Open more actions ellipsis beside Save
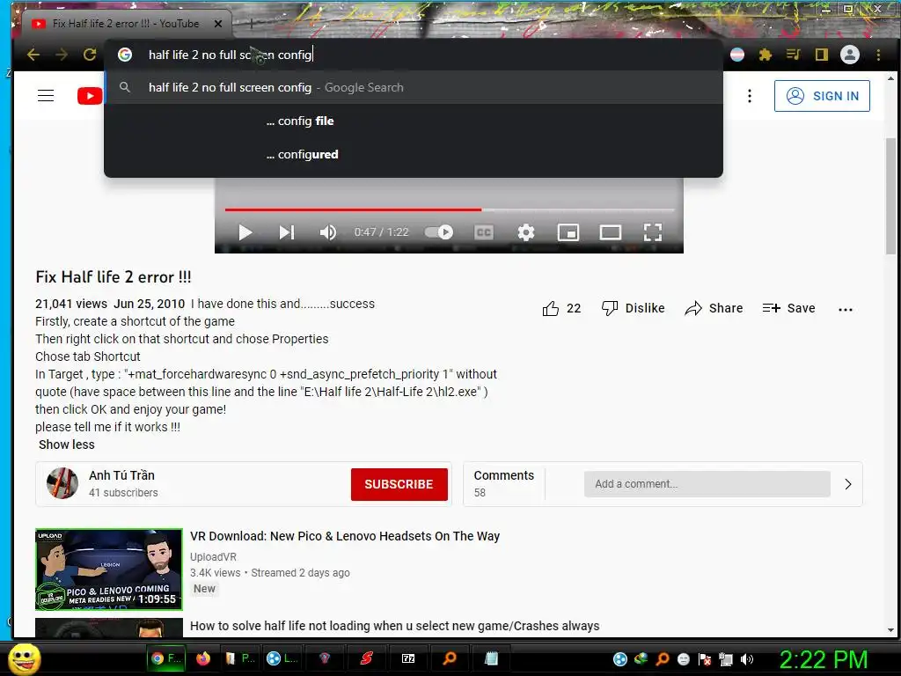The width and height of the screenshot is (901, 676). tap(846, 309)
